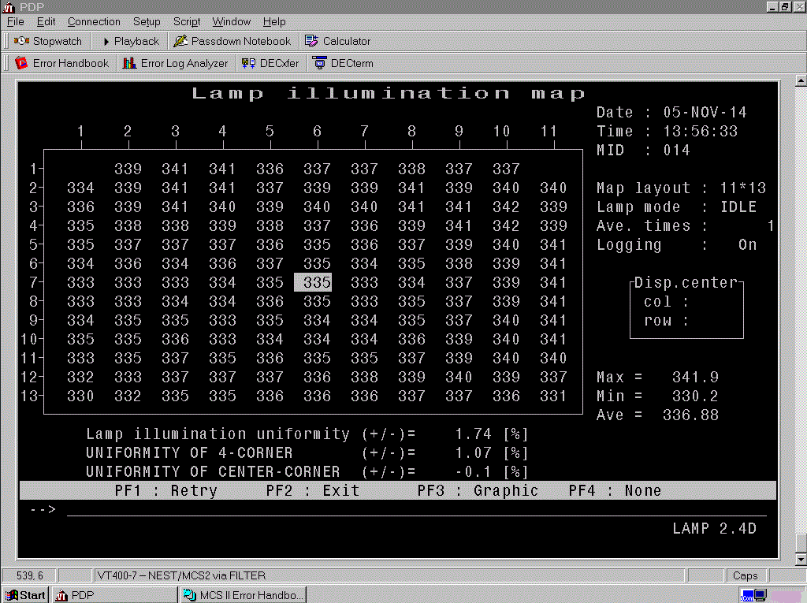This screenshot has height=603, width=807.
Task: Open the Error Log Analyzer label
Action: coord(184,63)
